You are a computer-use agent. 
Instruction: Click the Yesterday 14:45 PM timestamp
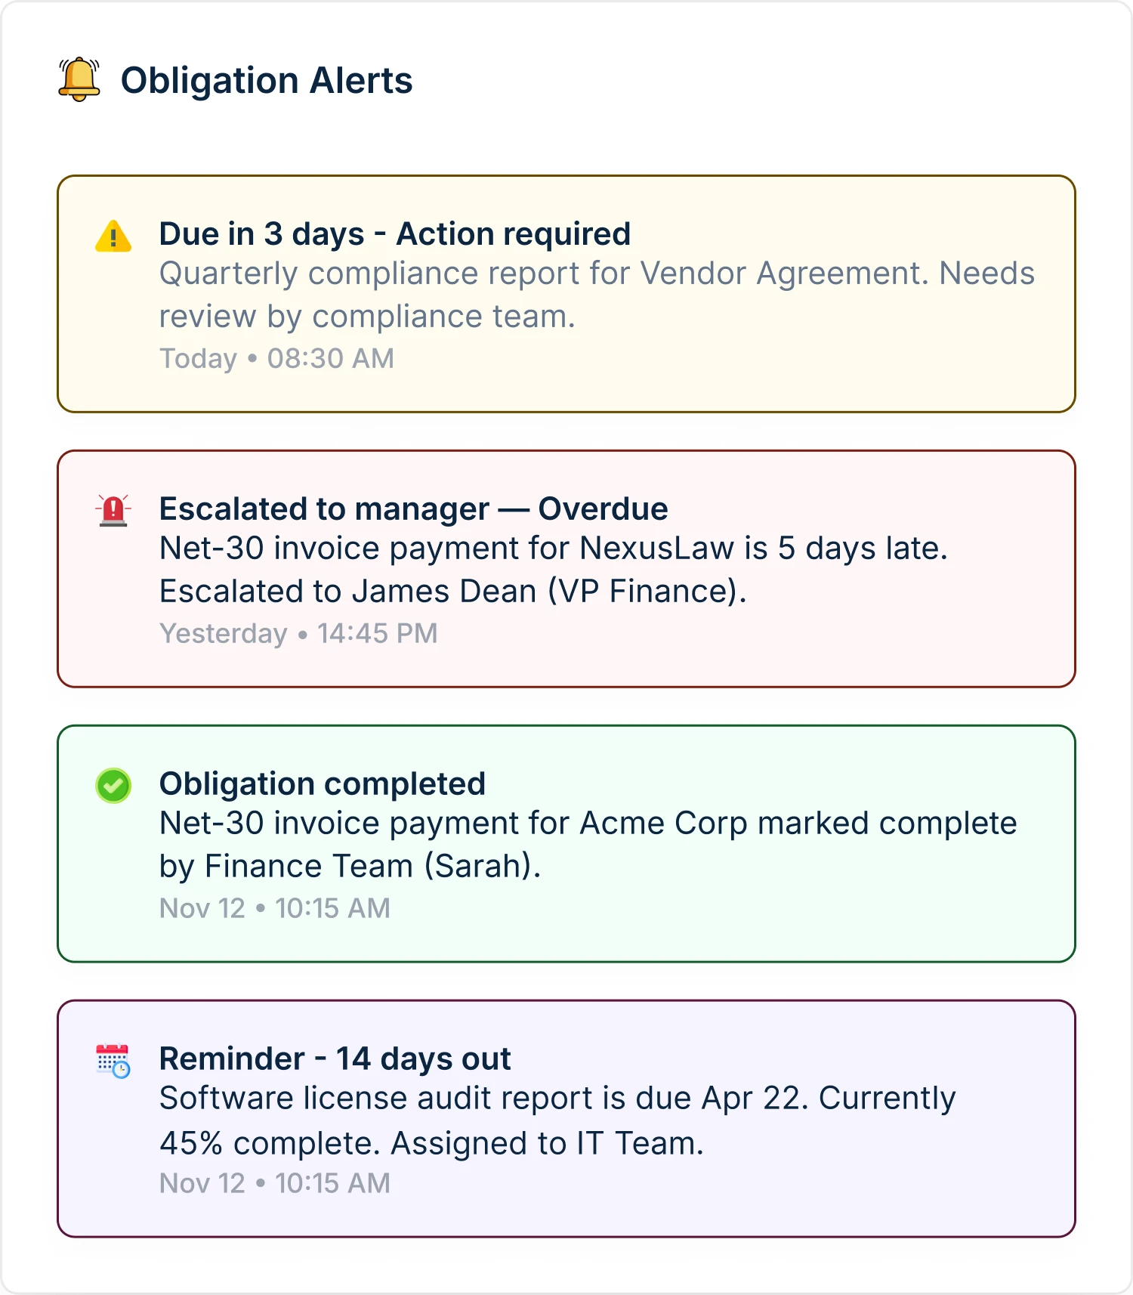coord(298,633)
